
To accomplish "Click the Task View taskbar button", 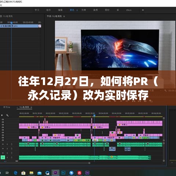I will 7,173.
